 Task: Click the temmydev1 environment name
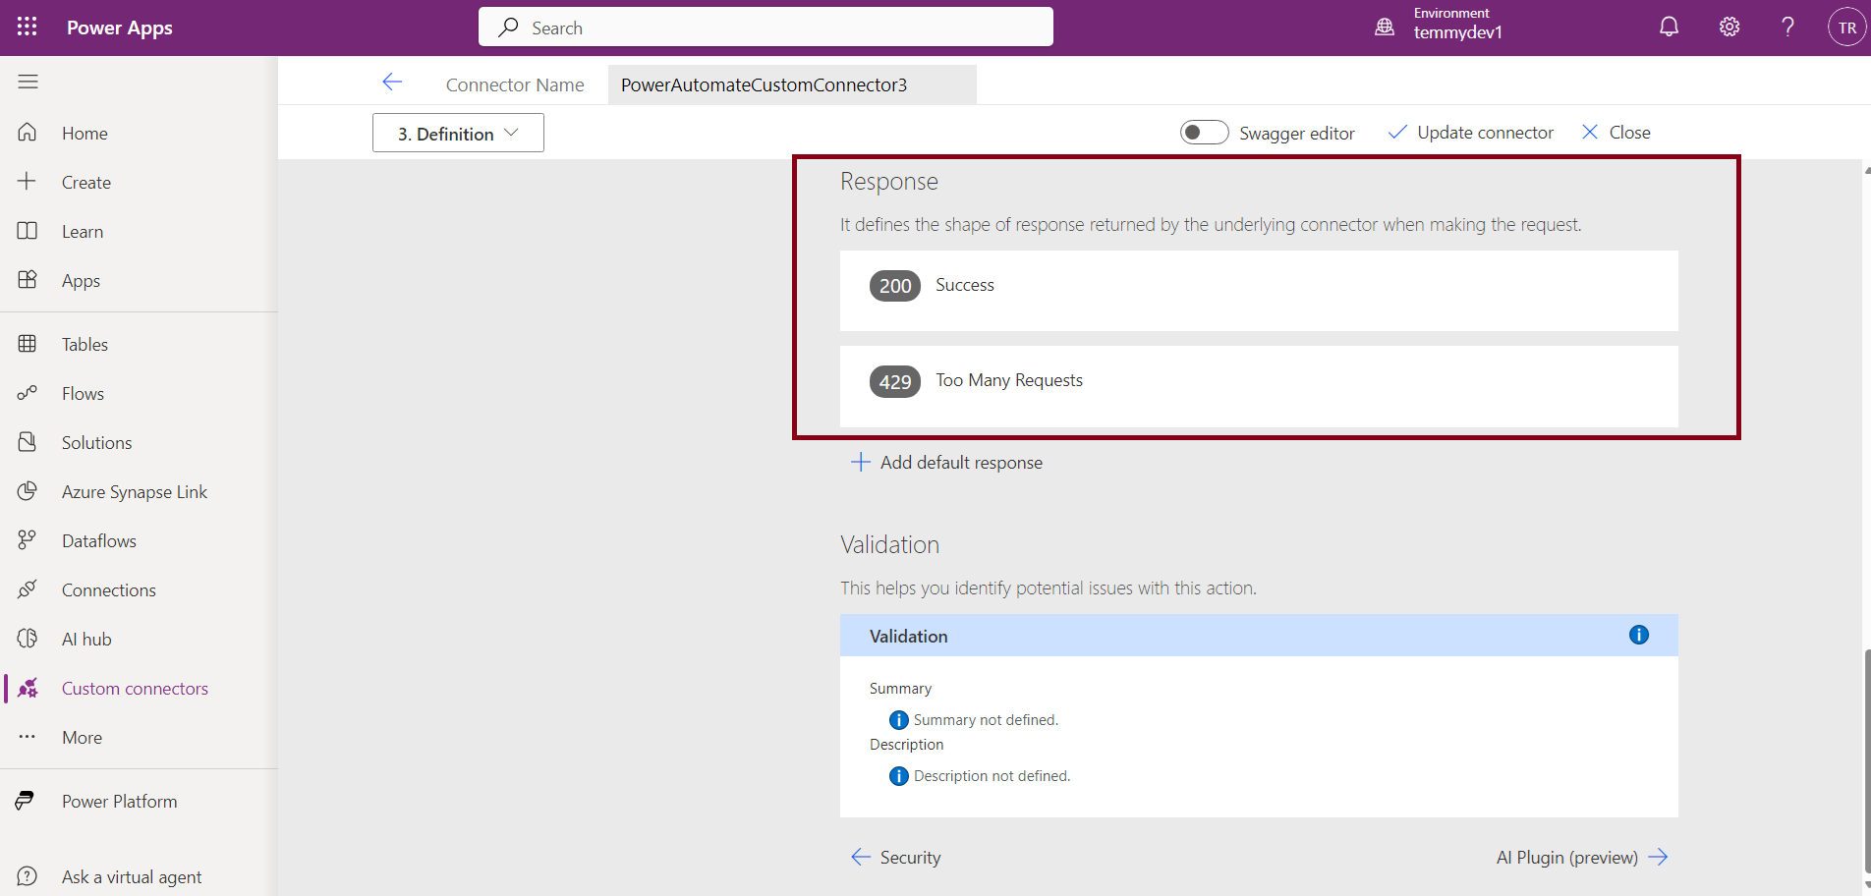click(1457, 32)
